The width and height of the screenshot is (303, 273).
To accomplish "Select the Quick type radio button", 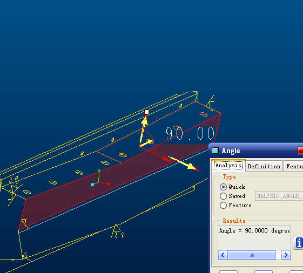I will coord(223,187).
